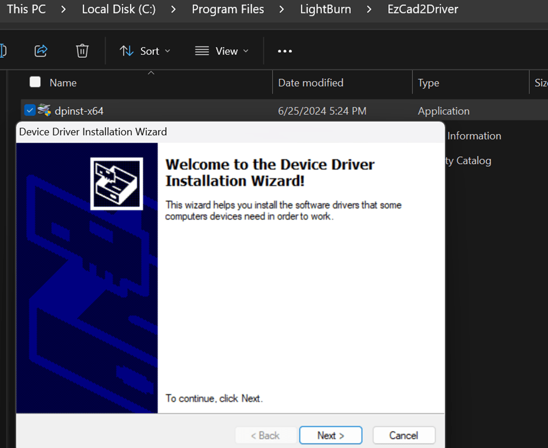Image resolution: width=548 pixels, height=448 pixels.
Task: Navigate to Local Disk (C:) in breadcrumb
Action: pos(119,9)
